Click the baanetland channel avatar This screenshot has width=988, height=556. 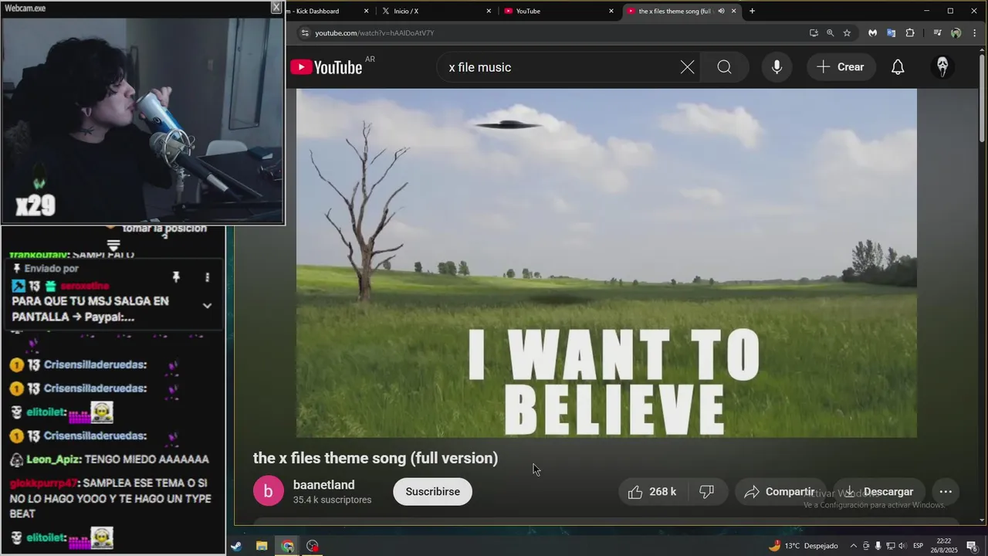coord(269,491)
